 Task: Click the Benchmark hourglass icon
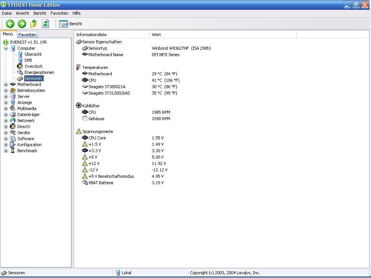click(13, 151)
